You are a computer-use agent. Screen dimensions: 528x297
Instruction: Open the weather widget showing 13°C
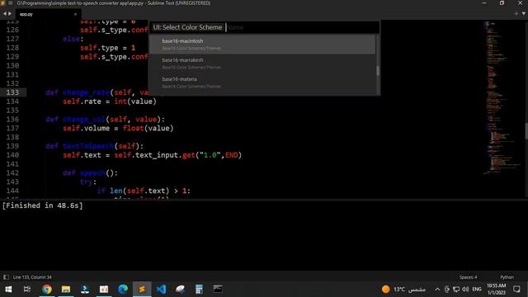(x=403, y=290)
